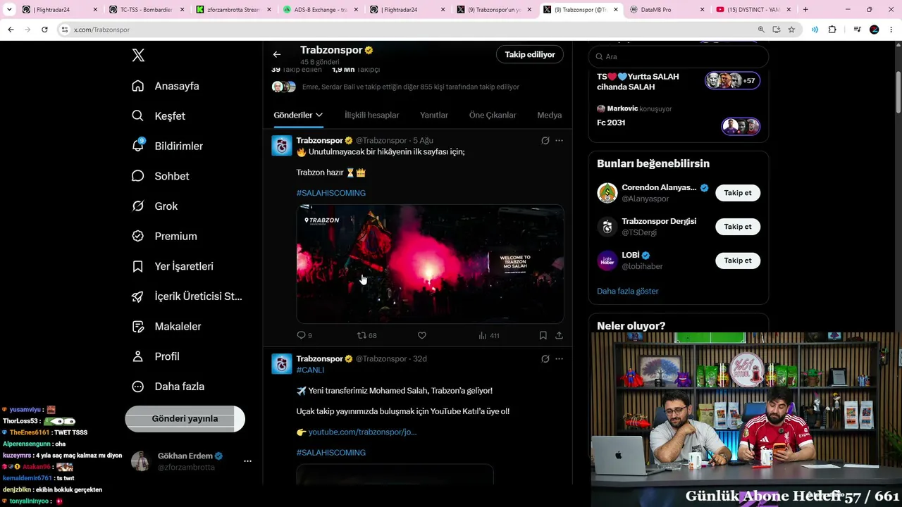Viewport: 902px width, 507px height.
Task: Go to Anasayfa in the sidebar
Action: 166,86
